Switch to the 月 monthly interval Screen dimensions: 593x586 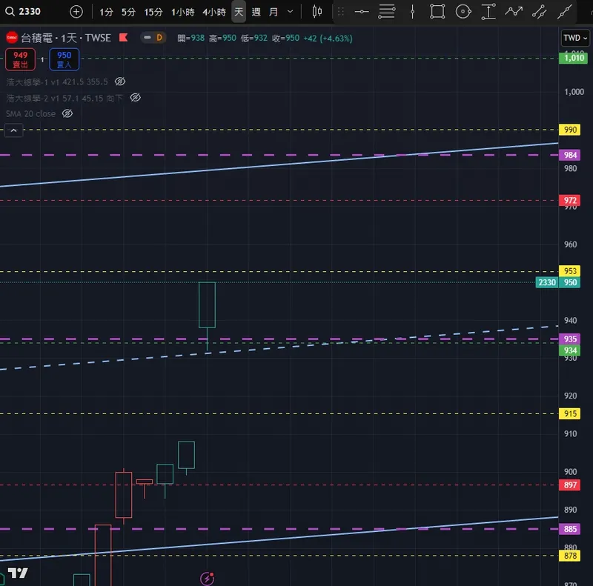(273, 12)
